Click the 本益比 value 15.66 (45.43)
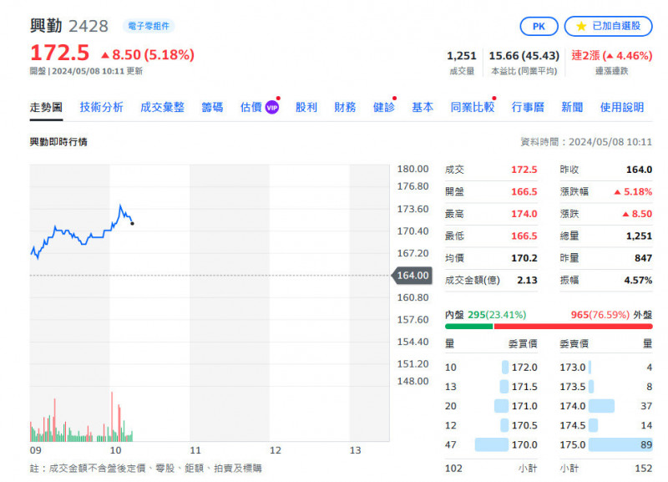Viewport: 668px width, 482px height. [524, 56]
